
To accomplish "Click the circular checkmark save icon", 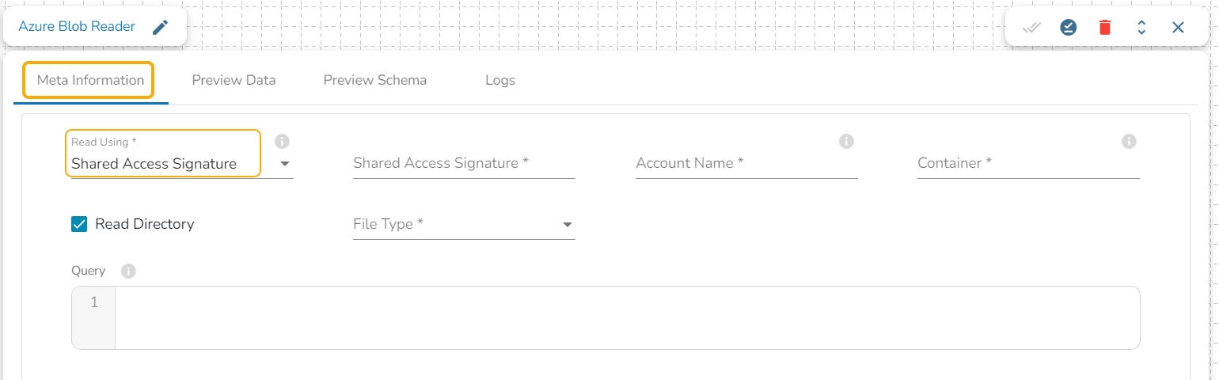I will [1069, 28].
